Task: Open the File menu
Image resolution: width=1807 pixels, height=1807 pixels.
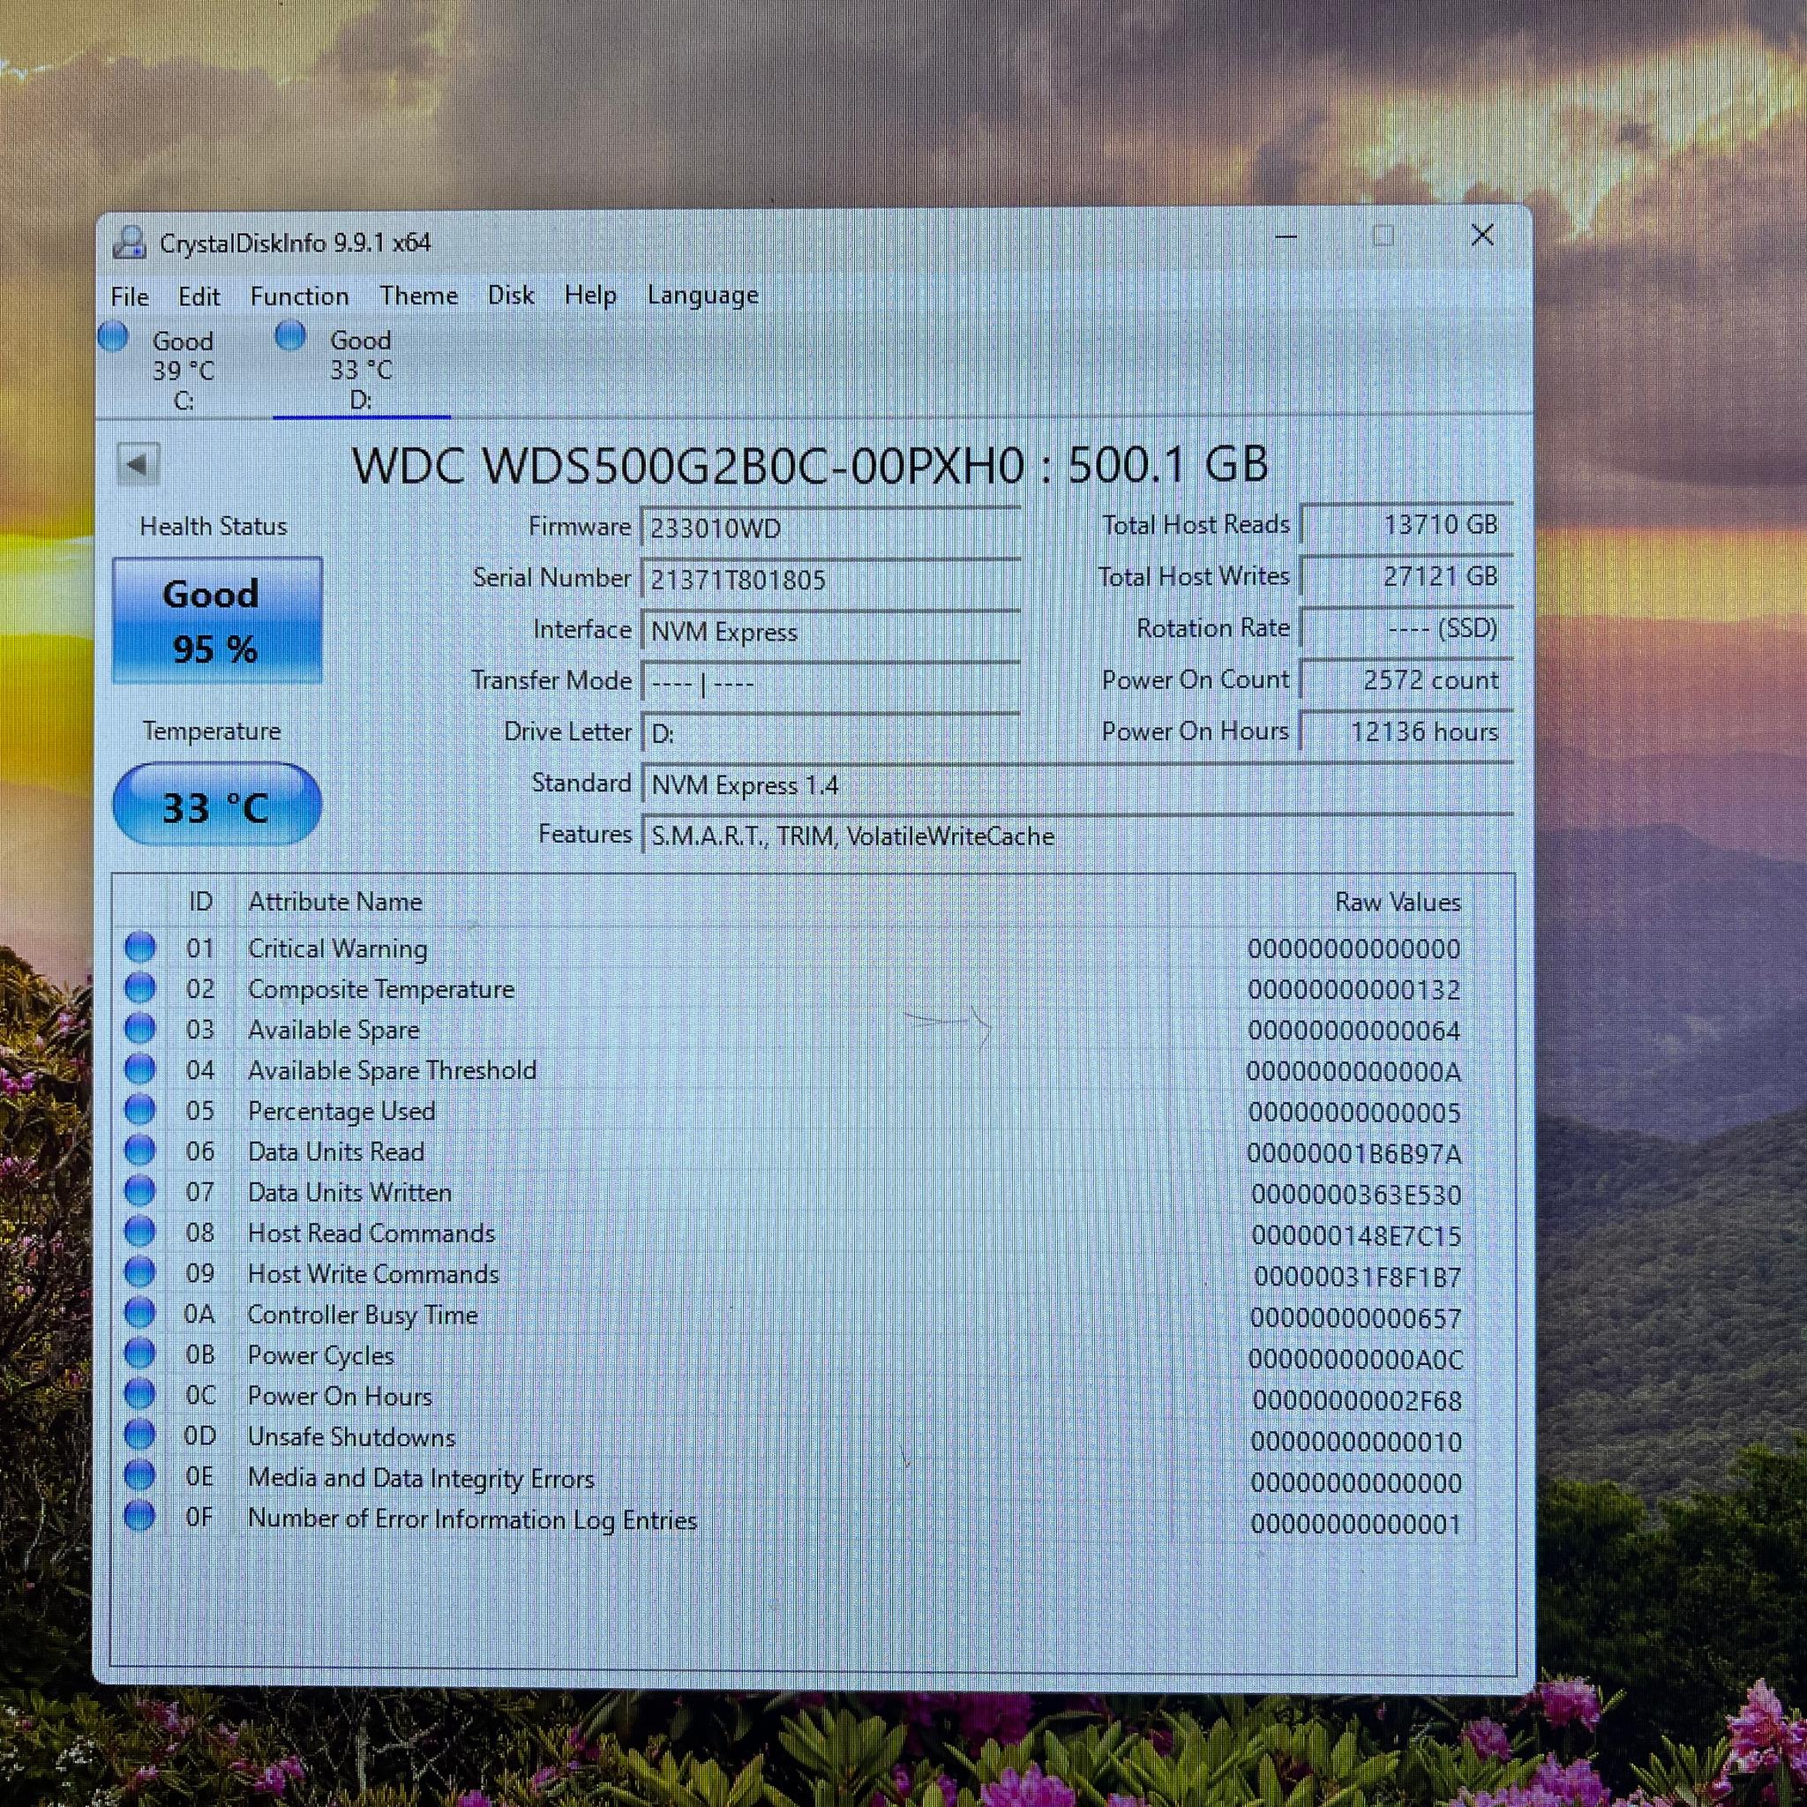Action: click(130, 296)
